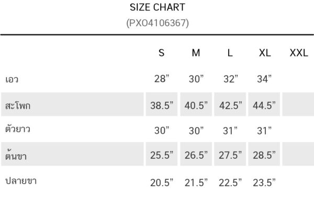Click the 34" waist value

click(264, 79)
